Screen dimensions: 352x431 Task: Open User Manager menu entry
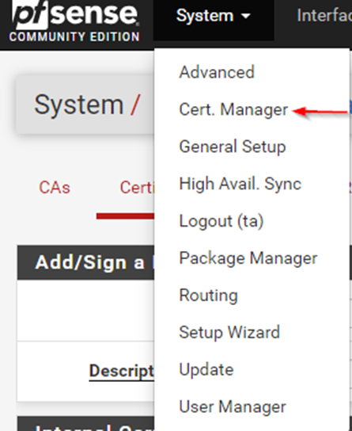[x=233, y=406]
